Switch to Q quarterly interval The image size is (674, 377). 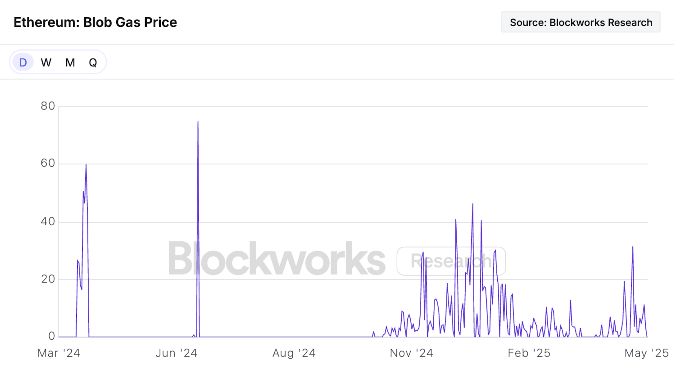pos(93,62)
